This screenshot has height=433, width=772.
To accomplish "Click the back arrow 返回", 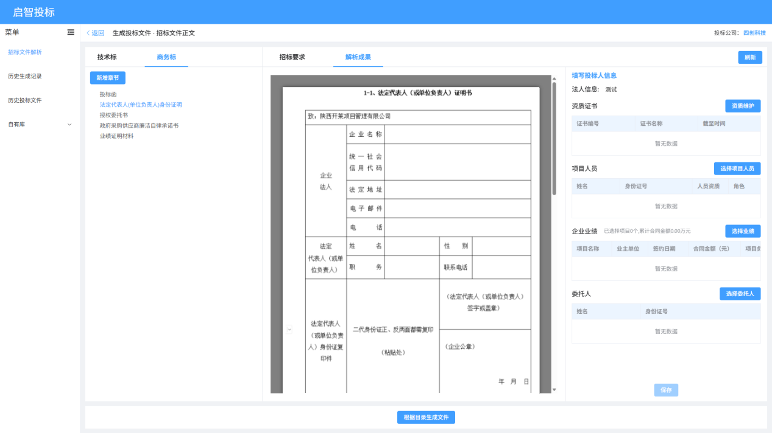I will coord(95,33).
